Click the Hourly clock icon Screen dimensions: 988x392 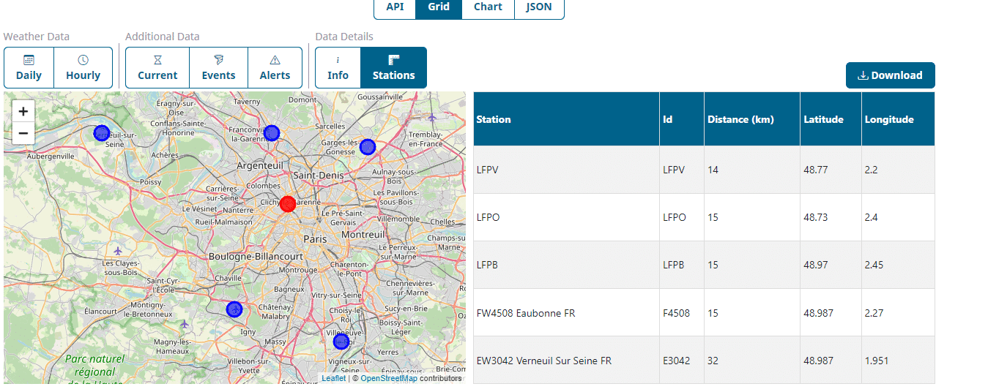coord(83,60)
